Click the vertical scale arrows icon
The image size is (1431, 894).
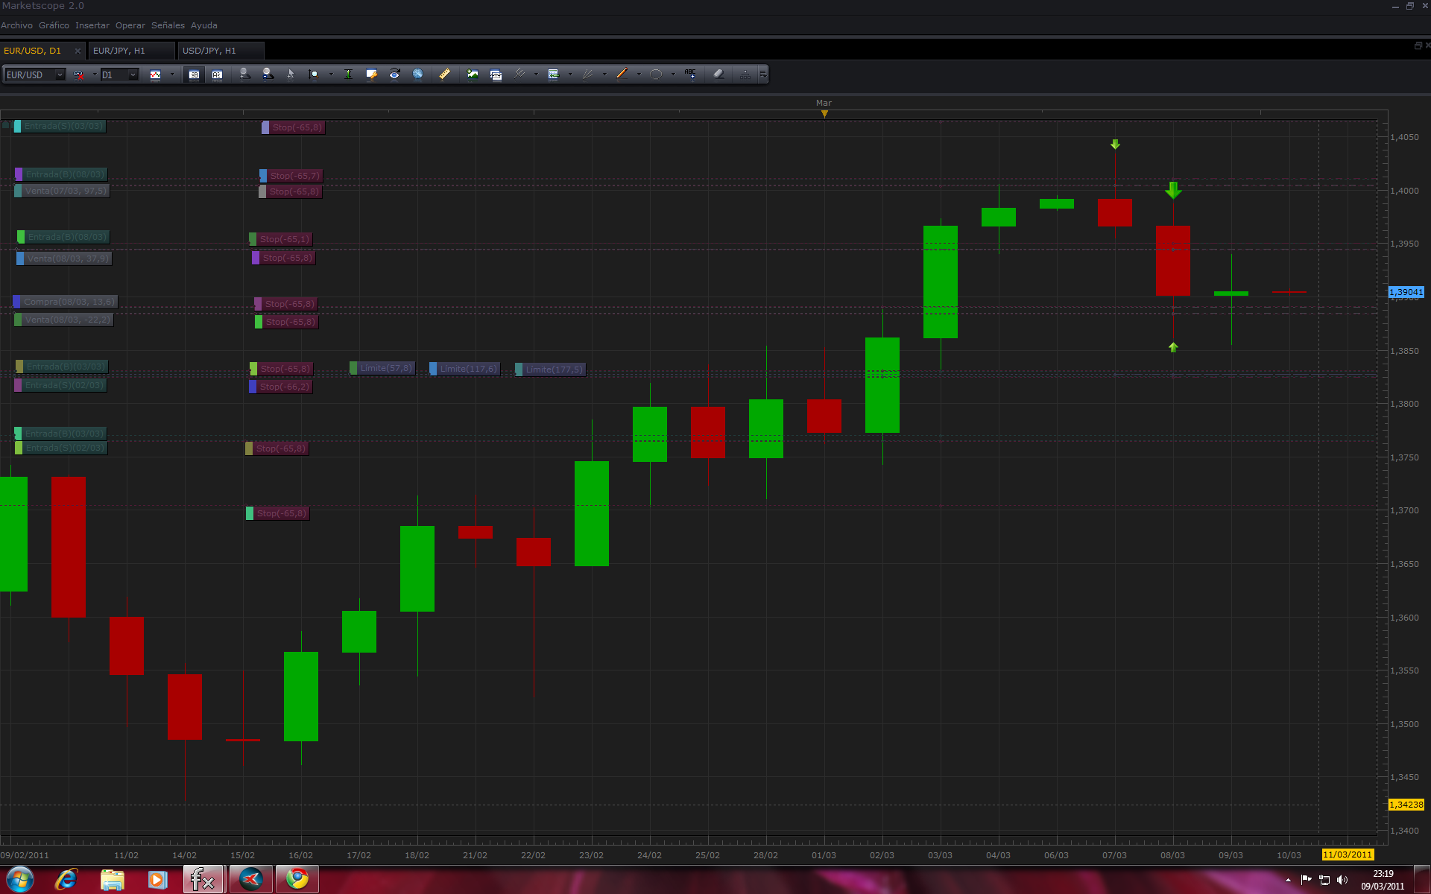click(x=348, y=74)
